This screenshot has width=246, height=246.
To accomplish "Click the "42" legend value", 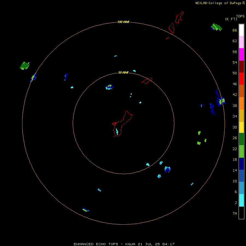I will (x=235, y=95).
